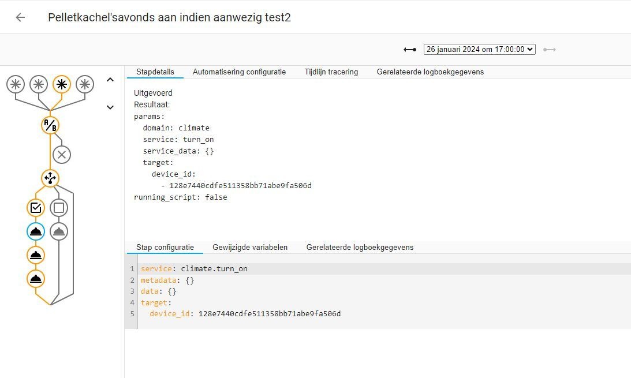
Task: Click the checked condition node in the left branch
Action: coord(36,207)
